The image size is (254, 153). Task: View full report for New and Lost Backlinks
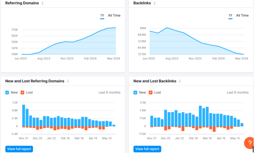147,149
